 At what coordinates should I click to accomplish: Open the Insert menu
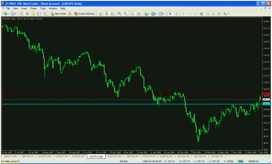pos(24,8)
